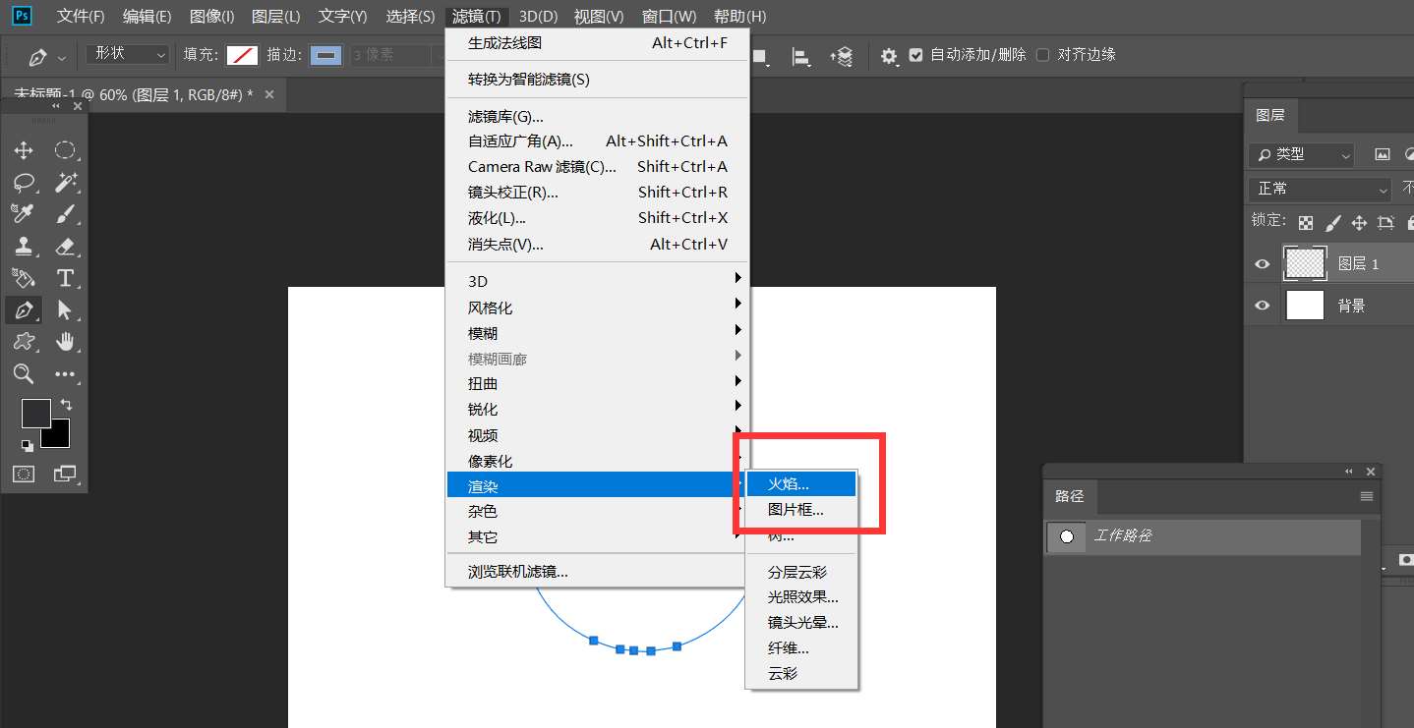Screen dimensions: 1414x728
Task: Open the path options gear in the options bar
Action: pyautogui.click(x=888, y=56)
